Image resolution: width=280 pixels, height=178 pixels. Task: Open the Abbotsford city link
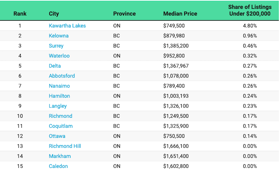coord(62,76)
